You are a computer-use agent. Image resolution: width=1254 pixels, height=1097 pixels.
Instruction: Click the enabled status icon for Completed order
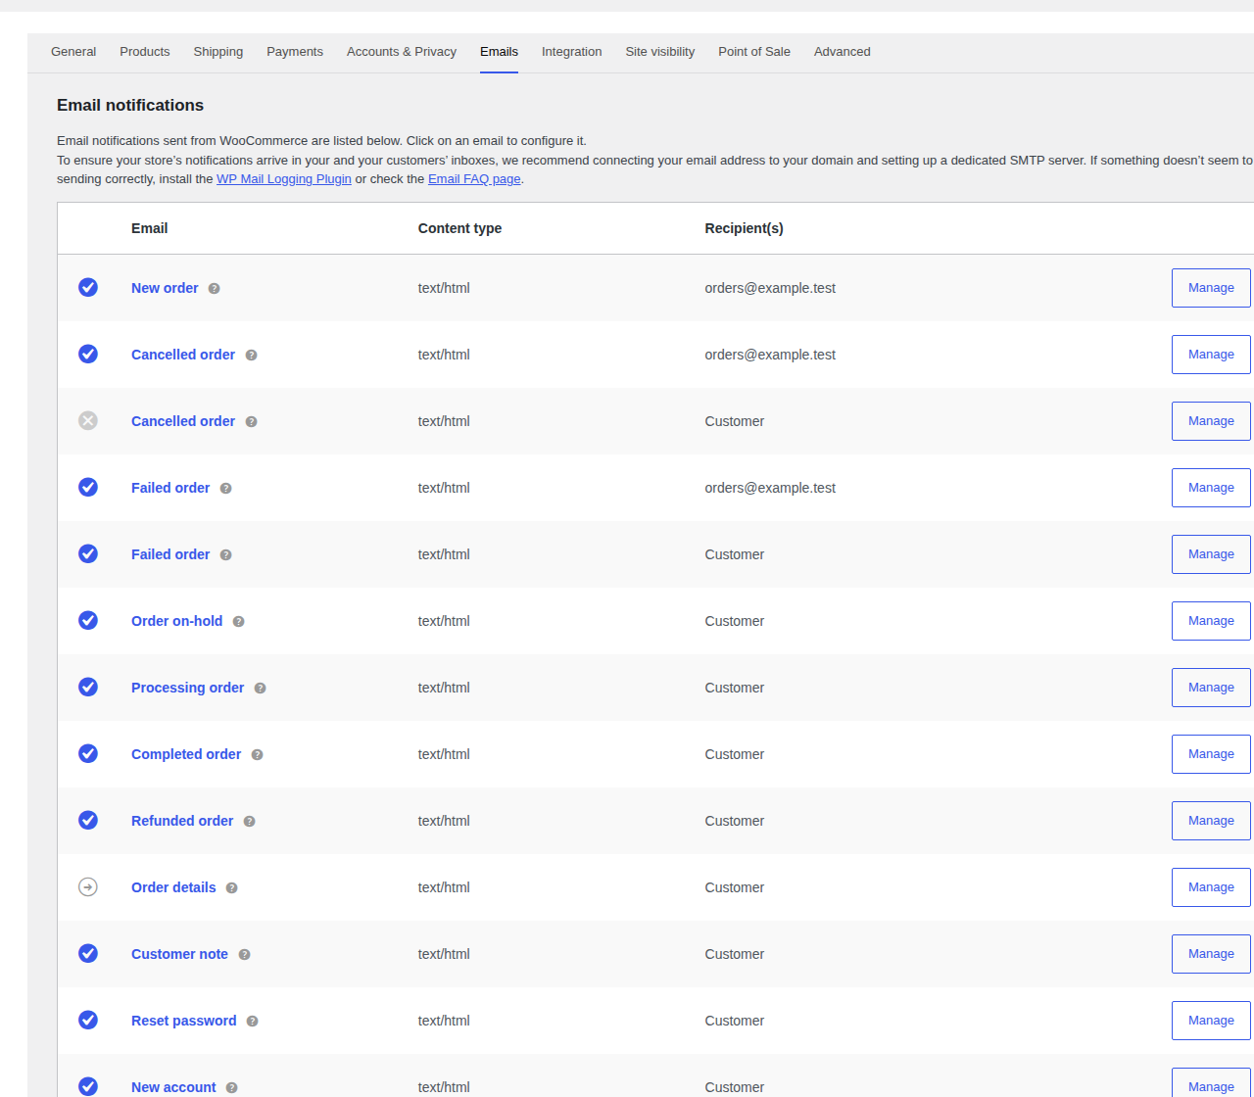tap(88, 753)
